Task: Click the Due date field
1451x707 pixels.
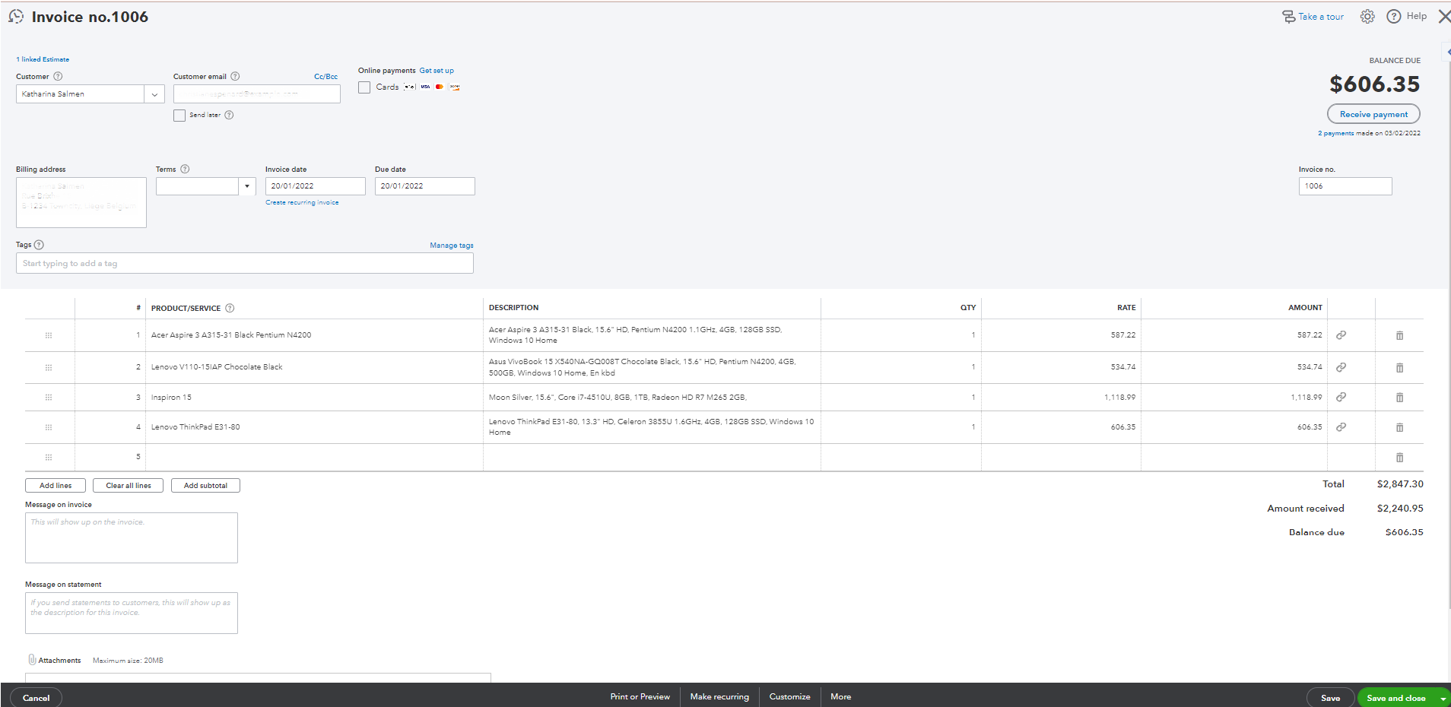Action: (425, 186)
